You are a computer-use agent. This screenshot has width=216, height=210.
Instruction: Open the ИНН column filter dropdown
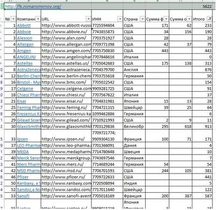tap(120, 19)
